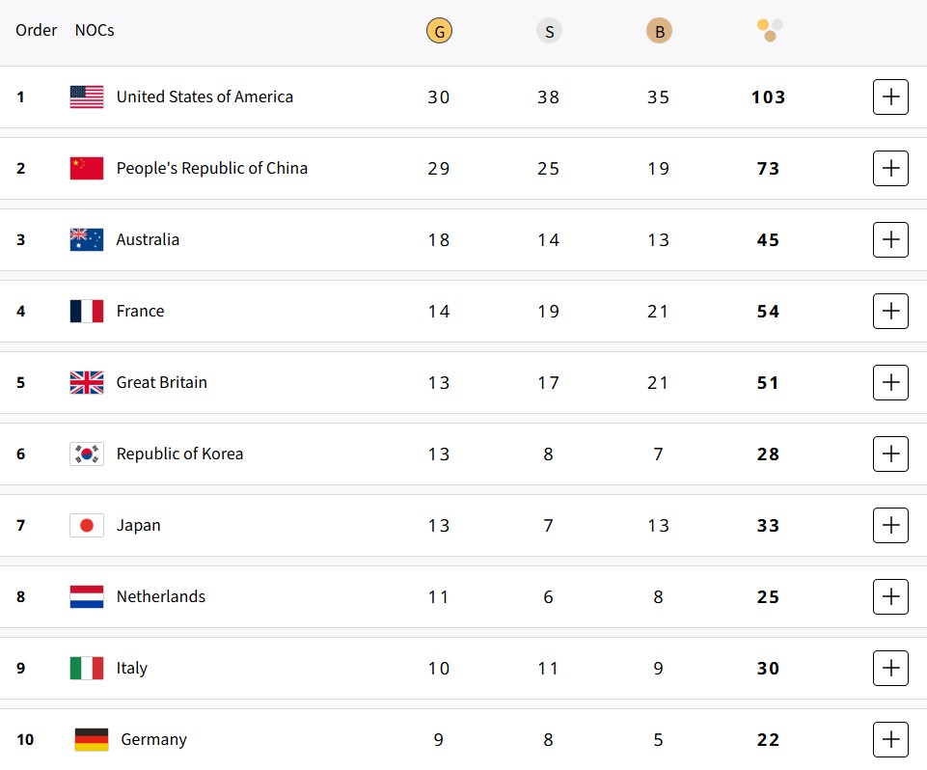Screen dimensions: 927x770
Task: Click the NOCs column header
Action: [x=94, y=30]
